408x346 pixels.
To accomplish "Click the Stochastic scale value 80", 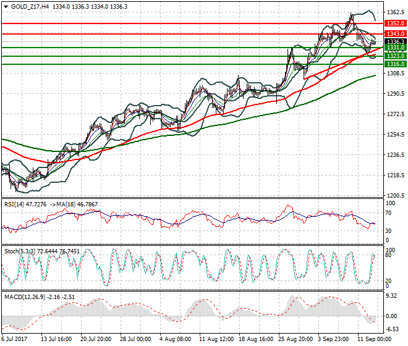I will tap(388, 255).
